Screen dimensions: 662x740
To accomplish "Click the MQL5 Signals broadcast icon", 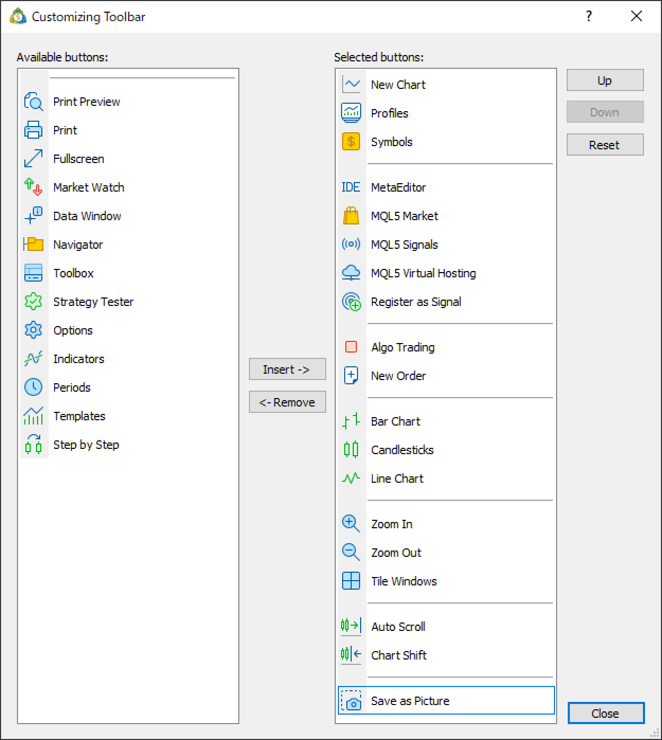I will [x=351, y=245].
